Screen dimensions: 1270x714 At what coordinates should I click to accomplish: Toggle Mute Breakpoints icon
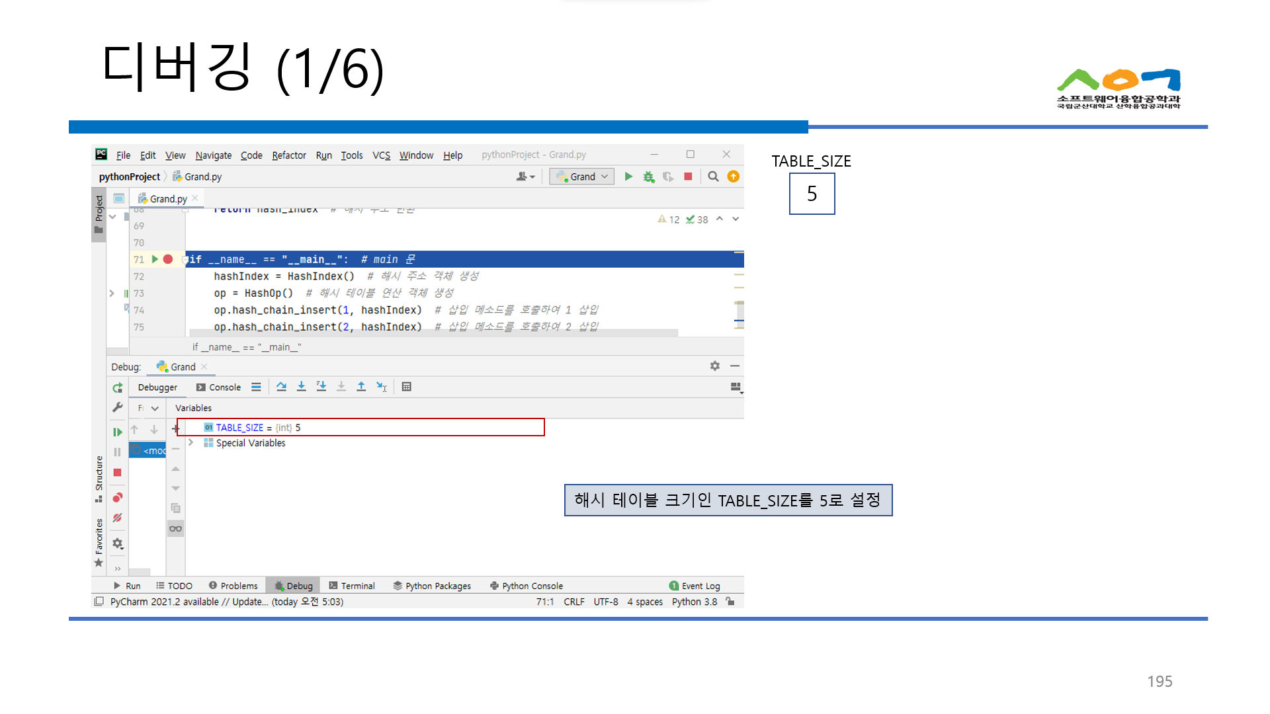(118, 518)
